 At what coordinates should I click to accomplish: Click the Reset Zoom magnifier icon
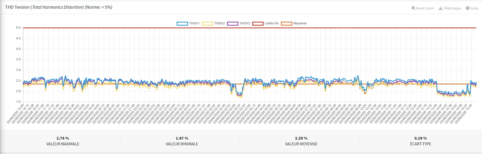coord(413,8)
